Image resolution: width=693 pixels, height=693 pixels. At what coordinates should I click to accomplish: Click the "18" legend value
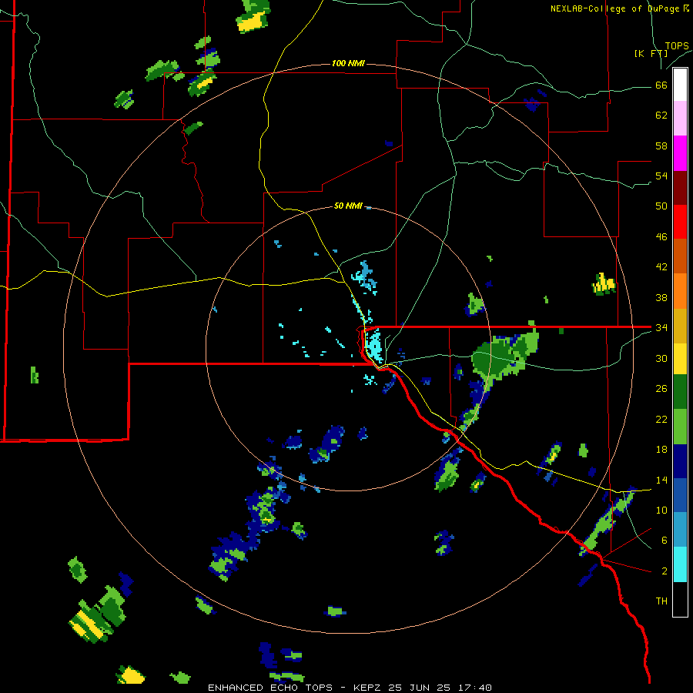[661, 450]
